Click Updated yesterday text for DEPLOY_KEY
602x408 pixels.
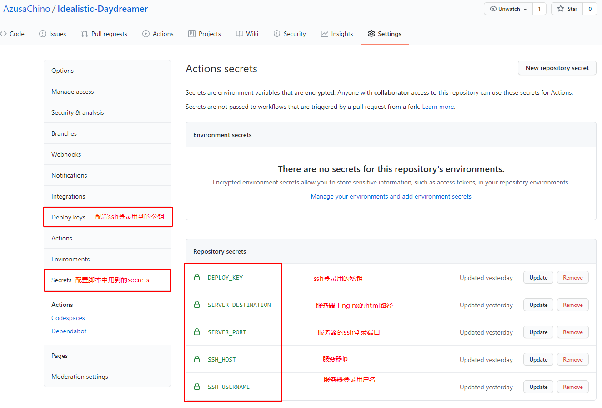pyautogui.click(x=486, y=278)
